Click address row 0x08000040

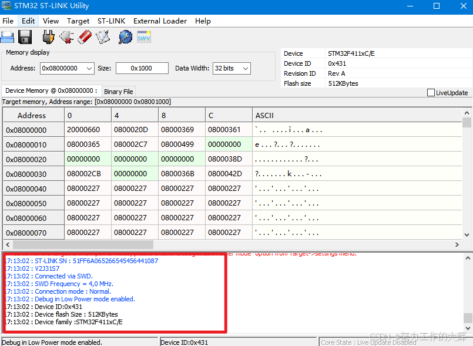point(33,189)
